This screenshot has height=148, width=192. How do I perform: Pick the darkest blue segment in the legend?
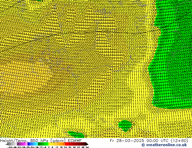click(28, 144)
